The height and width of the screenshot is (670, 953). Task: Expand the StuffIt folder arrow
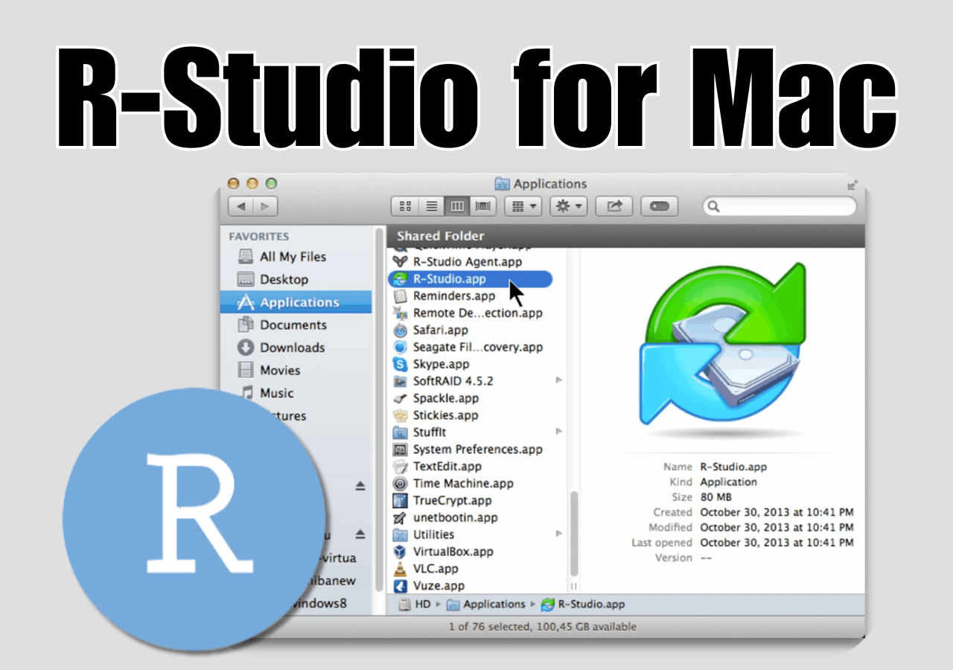559,432
